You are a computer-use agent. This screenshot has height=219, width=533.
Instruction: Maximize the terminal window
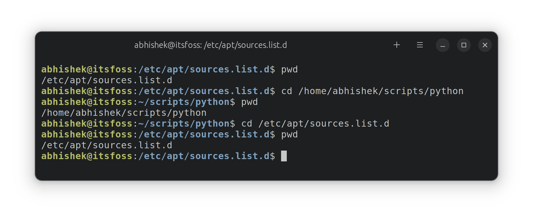coord(464,45)
